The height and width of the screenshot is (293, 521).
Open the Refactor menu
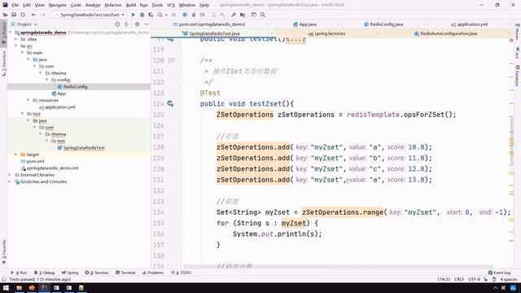(x=113, y=5)
